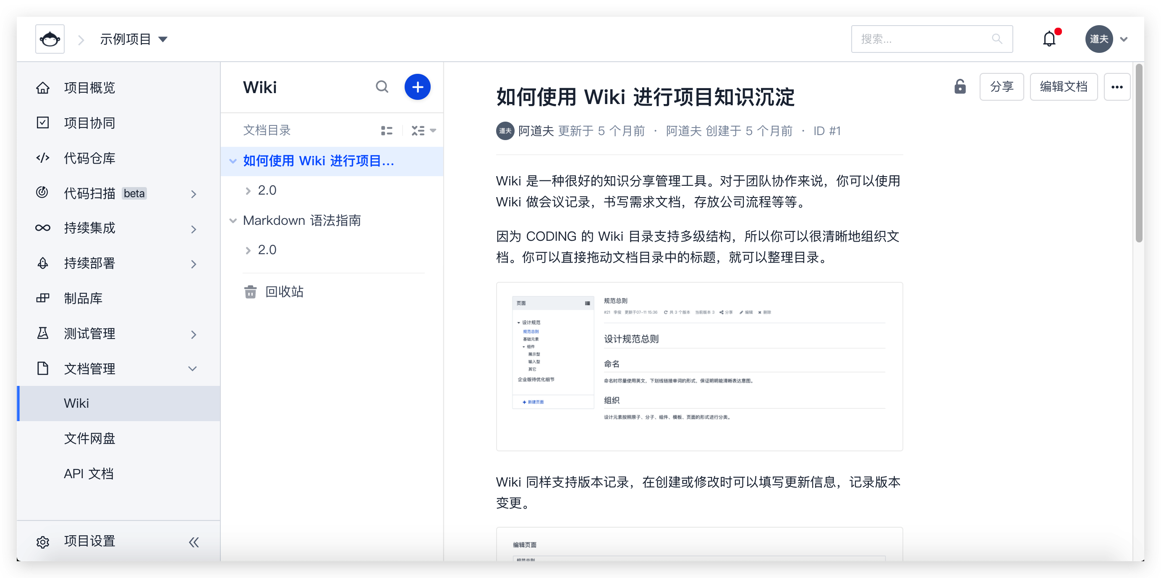The height and width of the screenshot is (578, 1161).
Task: Click the Wiki search magnifier icon
Action: (382, 86)
